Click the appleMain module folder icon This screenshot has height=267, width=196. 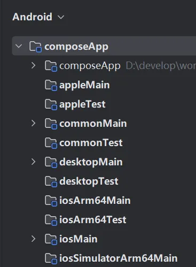(x=51, y=85)
